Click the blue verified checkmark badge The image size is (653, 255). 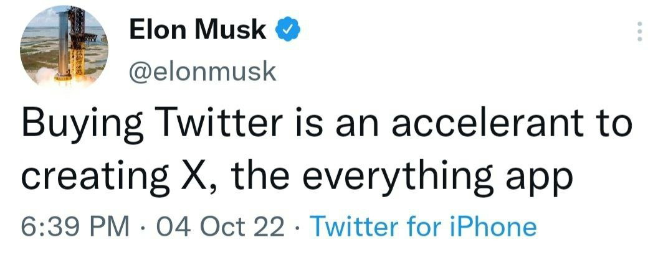click(x=287, y=30)
